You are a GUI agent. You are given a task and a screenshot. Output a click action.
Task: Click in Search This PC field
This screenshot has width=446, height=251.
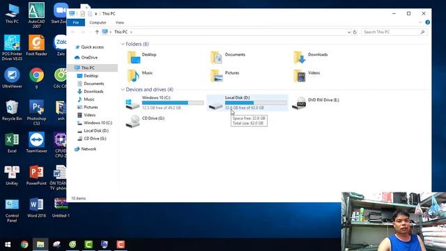[x=394, y=32]
